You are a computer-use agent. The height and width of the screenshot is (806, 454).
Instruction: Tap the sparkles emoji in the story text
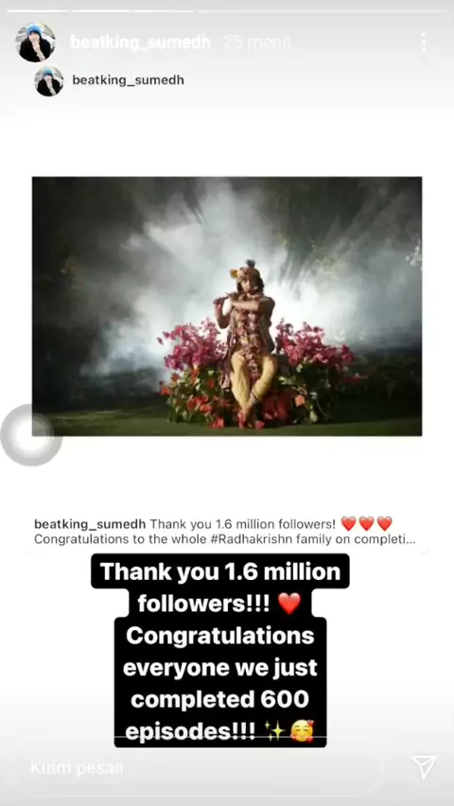(x=273, y=731)
